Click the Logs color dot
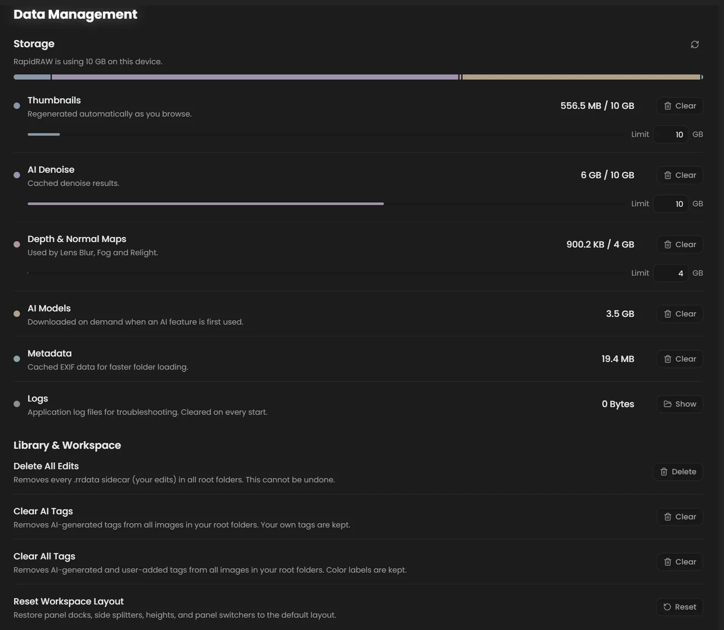This screenshot has width=724, height=630. click(x=17, y=404)
